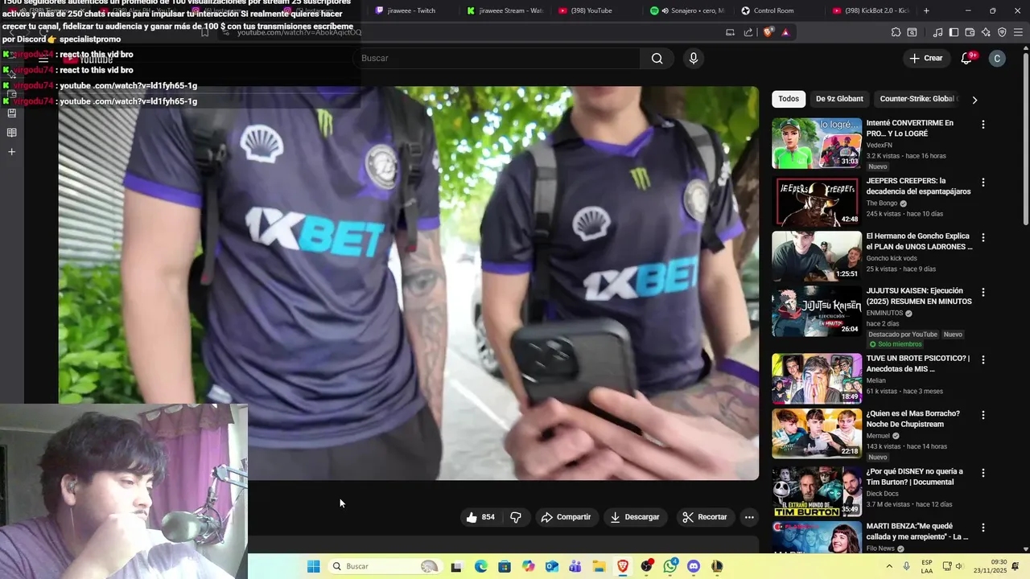Open File Explorer from the taskbar

click(x=599, y=566)
